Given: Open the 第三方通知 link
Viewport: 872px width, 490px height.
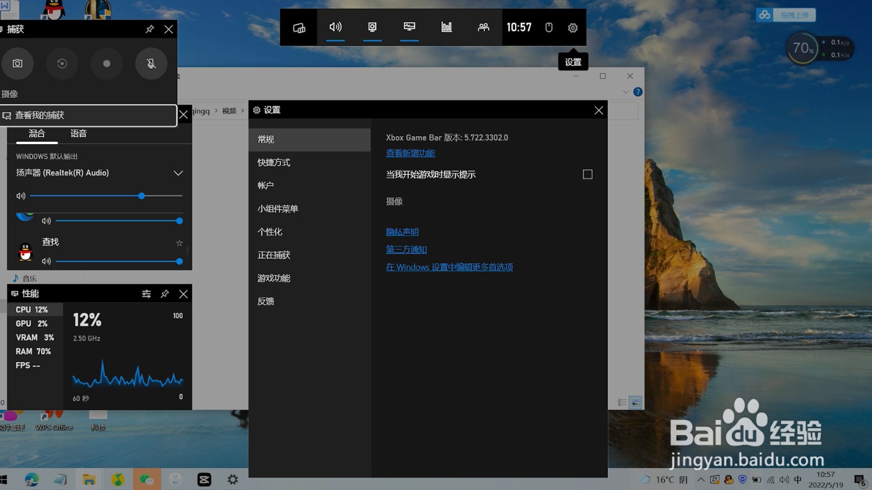Looking at the screenshot, I should 406,249.
